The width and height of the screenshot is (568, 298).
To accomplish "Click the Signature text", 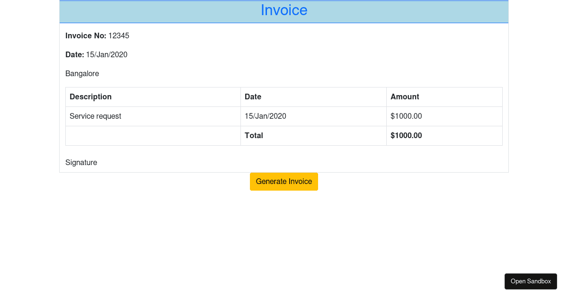I will point(81,163).
